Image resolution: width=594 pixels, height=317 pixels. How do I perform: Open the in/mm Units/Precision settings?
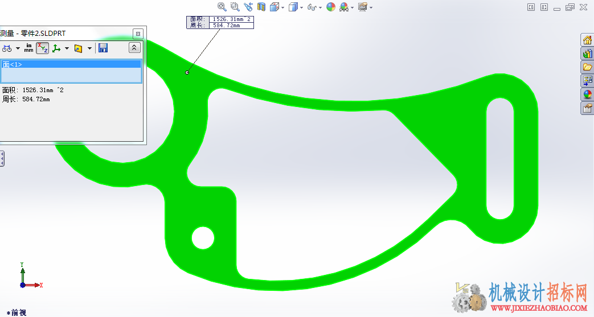point(29,48)
